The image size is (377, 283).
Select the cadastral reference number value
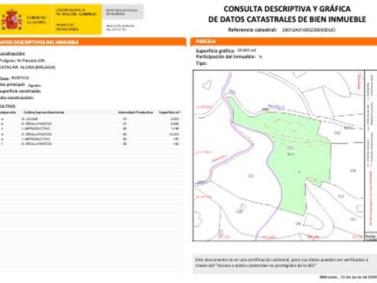click(x=308, y=30)
